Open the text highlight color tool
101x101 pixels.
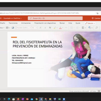pos(55,28)
